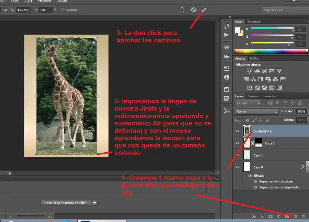
Task: Switch to the Trazados tab
Action: 269,96
